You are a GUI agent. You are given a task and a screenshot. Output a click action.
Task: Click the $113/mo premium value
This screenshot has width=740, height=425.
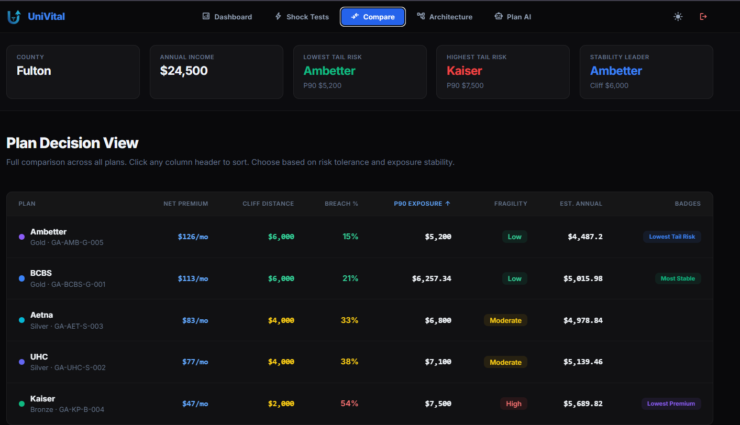(193, 278)
